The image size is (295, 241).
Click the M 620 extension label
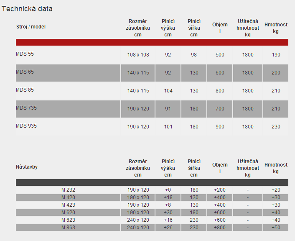68,213
